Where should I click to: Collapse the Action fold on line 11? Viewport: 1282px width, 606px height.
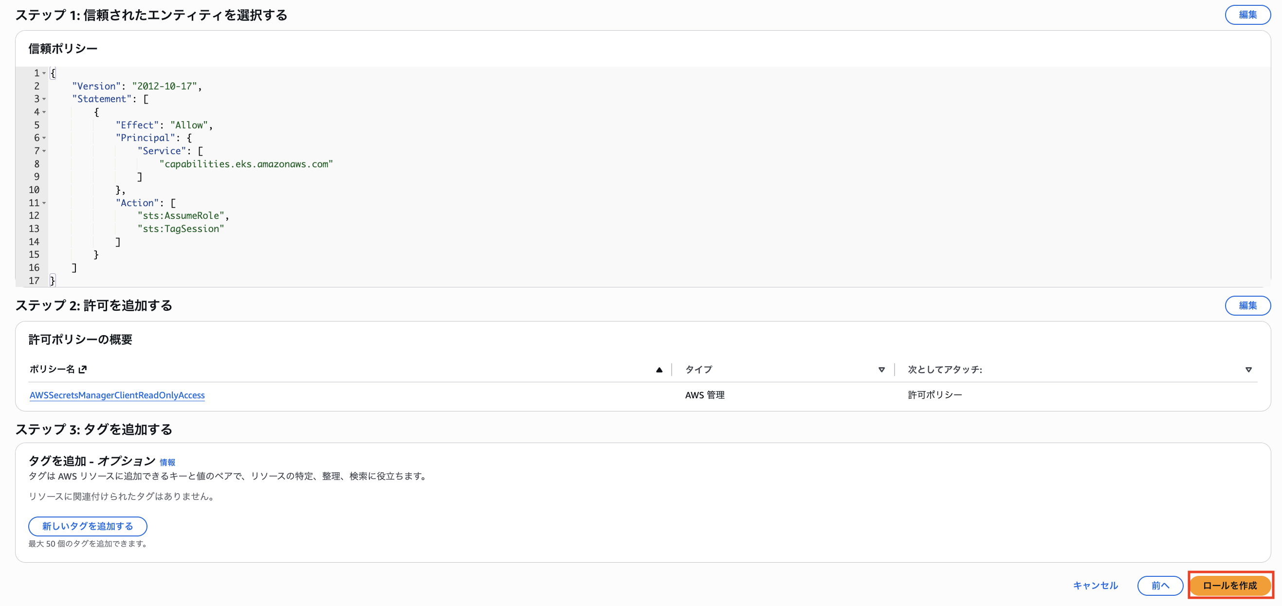tap(44, 203)
